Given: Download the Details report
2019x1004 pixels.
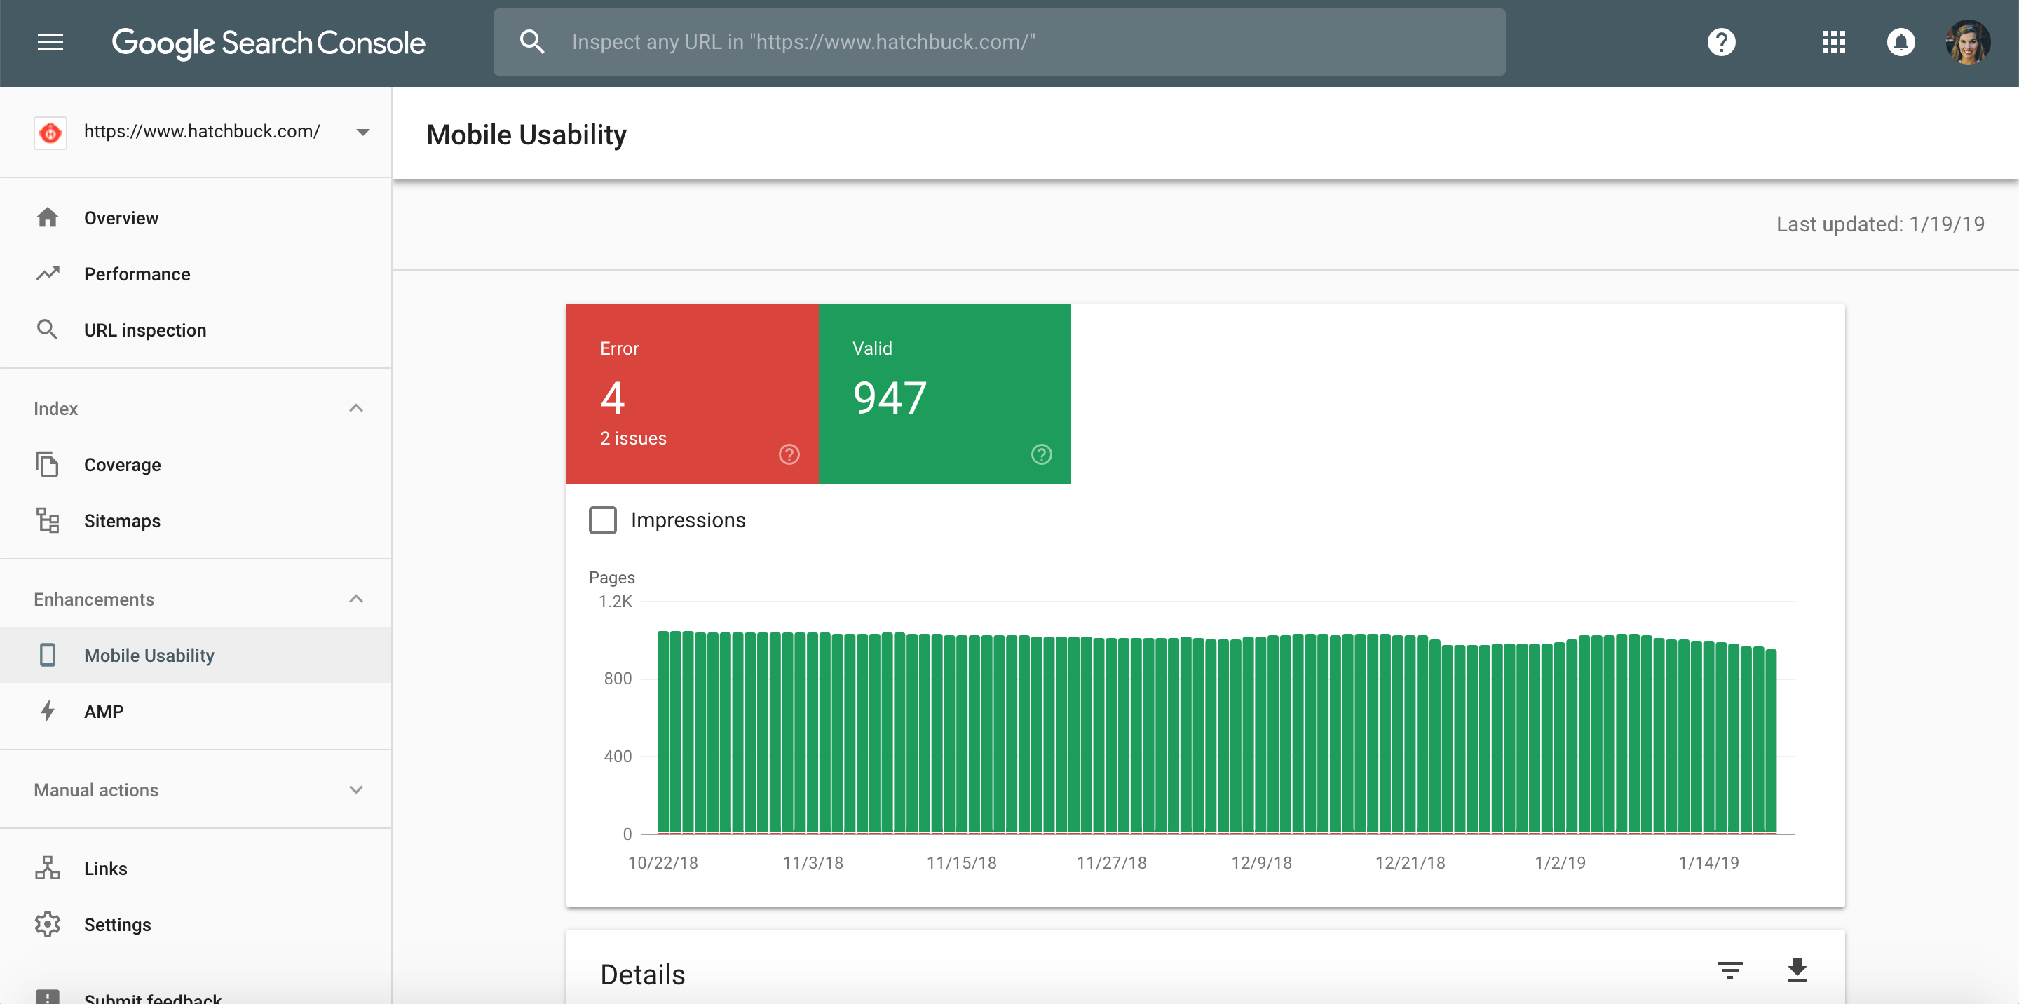Looking at the screenshot, I should point(1797,970).
